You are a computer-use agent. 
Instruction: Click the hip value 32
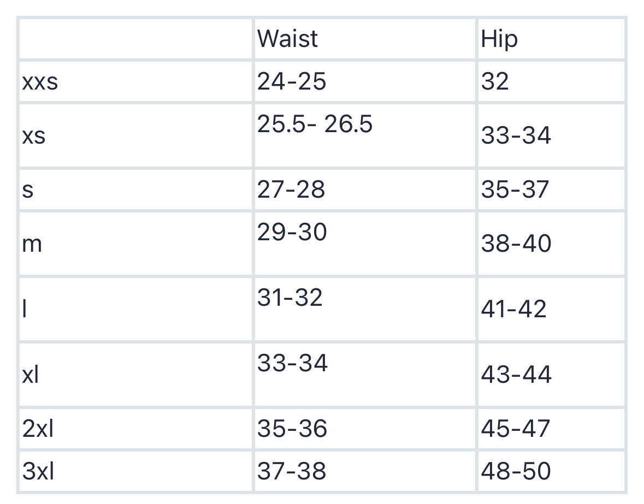tap(495, 81)
